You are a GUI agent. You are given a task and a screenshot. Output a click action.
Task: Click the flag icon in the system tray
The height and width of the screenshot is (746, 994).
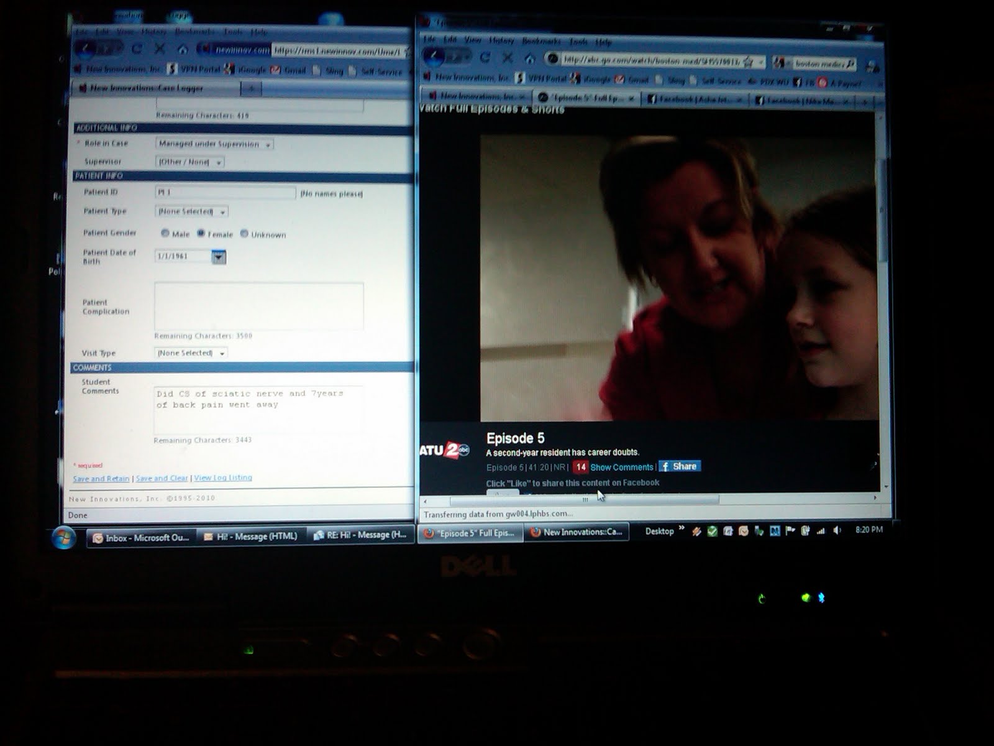tap(790, 531)
